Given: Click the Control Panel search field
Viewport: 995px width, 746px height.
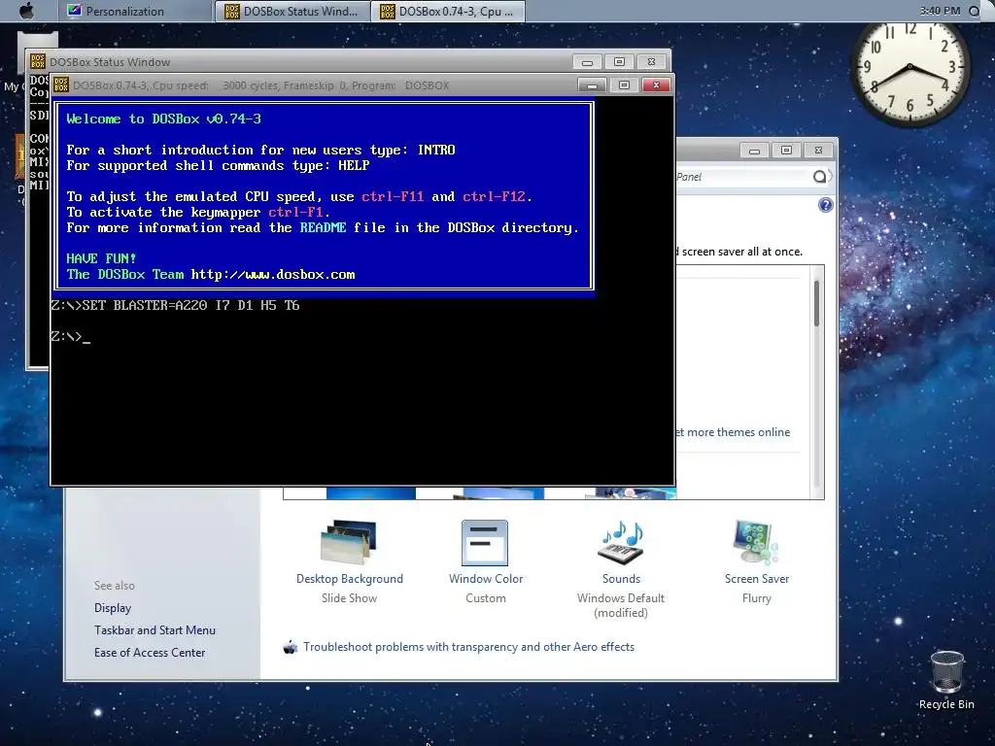Looking at the screenshot, I should (x=743, y=177).
